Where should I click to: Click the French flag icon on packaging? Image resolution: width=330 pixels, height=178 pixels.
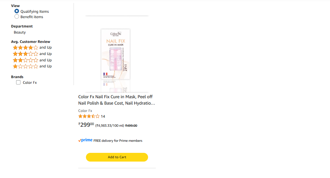pyautogui.click(x=105, y=74)
